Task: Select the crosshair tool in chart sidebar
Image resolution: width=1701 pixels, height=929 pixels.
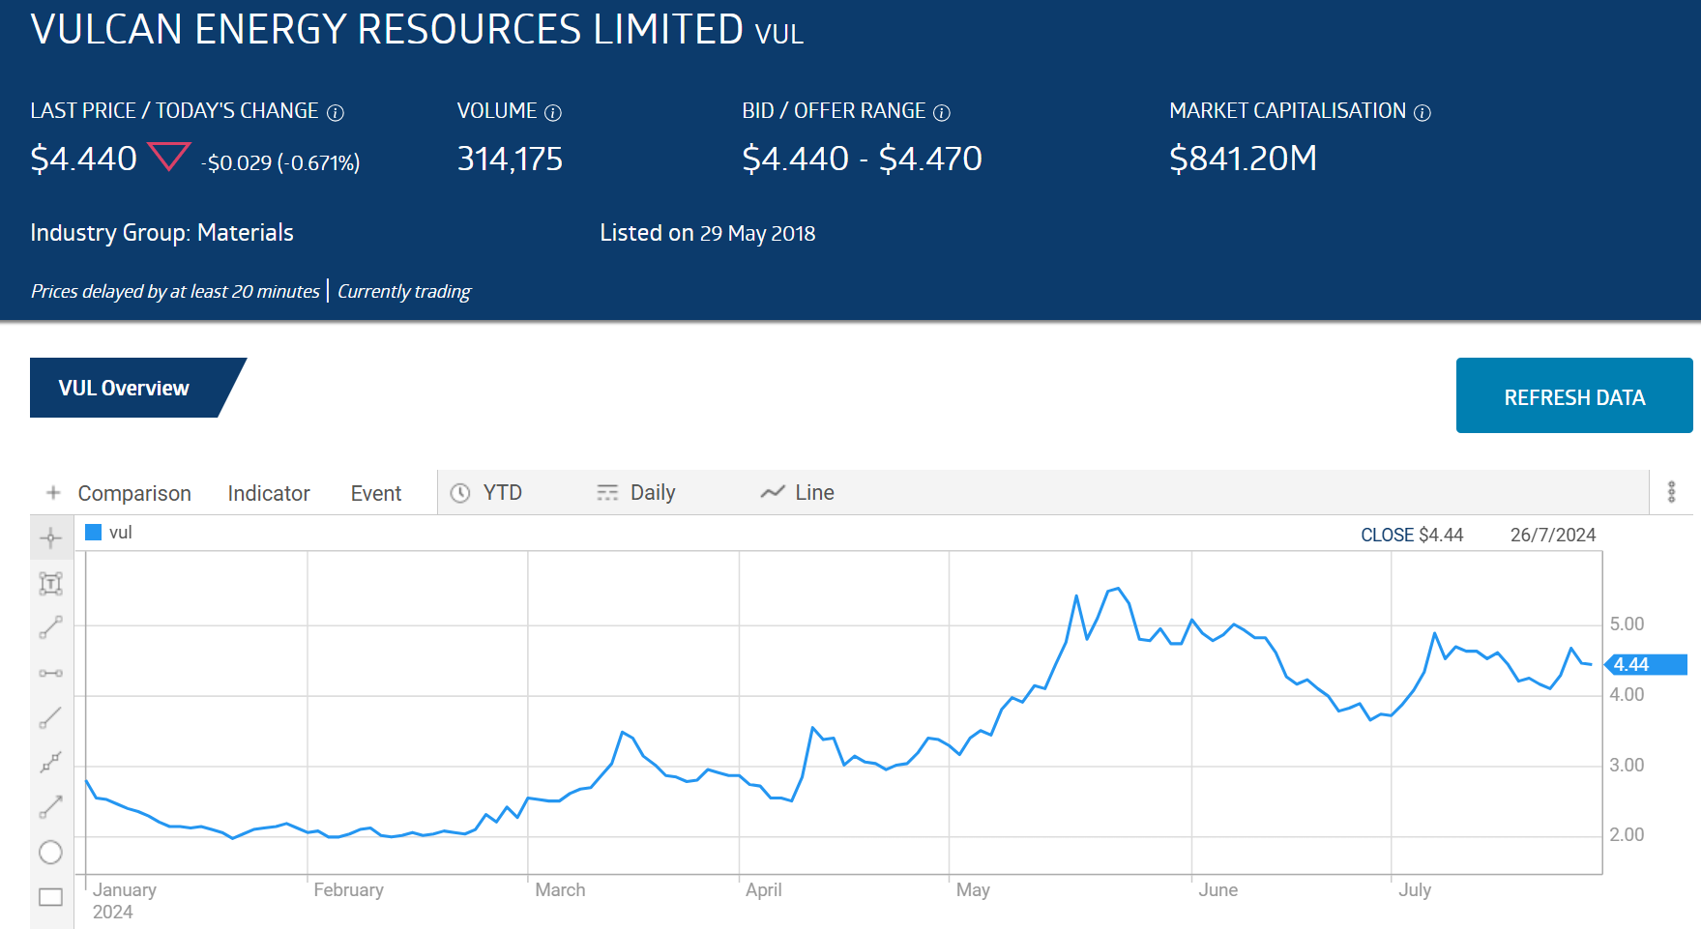Action: coord(51,538)
